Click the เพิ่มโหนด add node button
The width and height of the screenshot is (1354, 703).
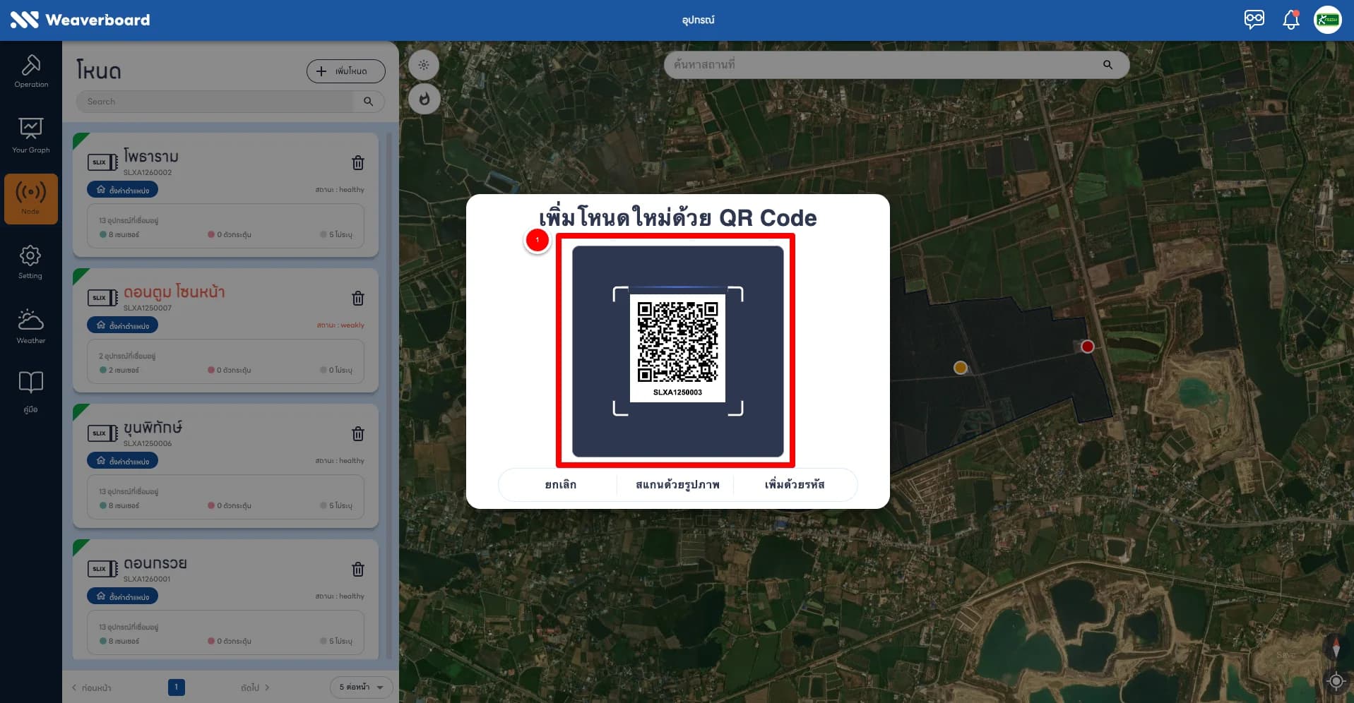click(345, 71)
